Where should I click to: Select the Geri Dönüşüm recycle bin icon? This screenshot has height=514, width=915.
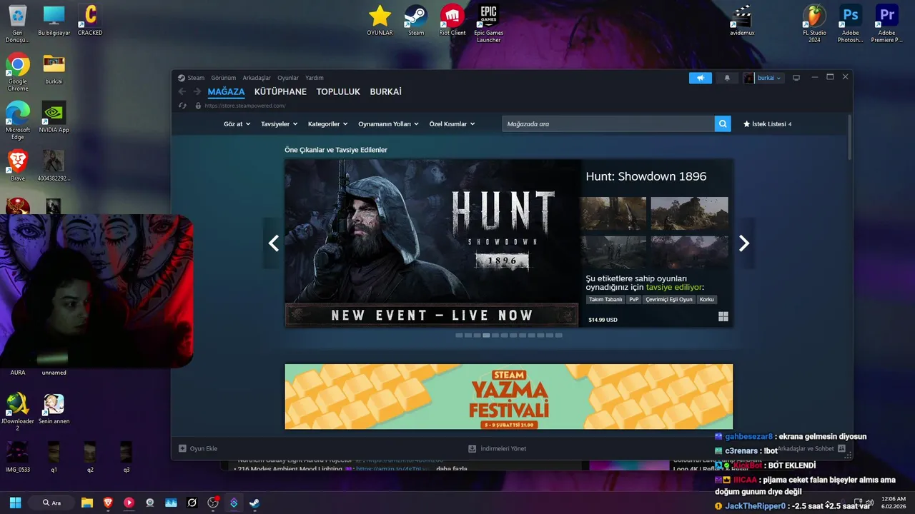[x=17, y=24]
